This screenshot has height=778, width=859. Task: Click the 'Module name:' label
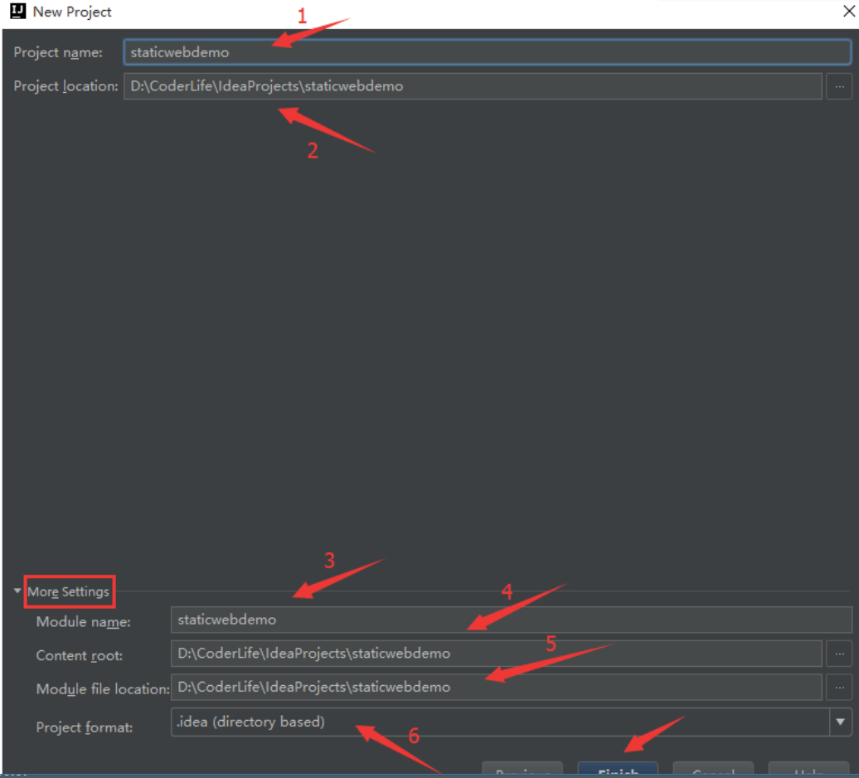click(x=83, y=622)
